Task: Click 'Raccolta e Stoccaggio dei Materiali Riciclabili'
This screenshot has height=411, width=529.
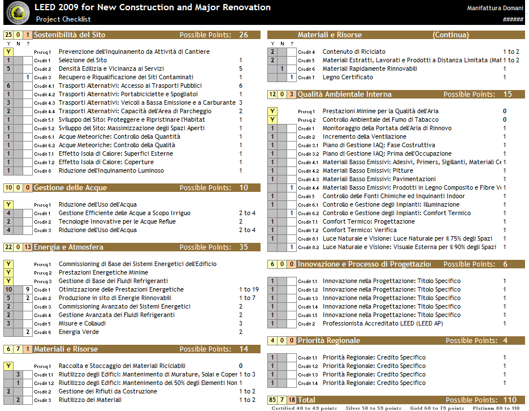Action: tap(122, 366)
